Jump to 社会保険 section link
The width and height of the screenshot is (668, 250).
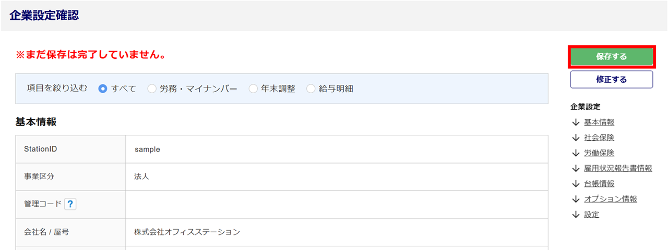coord(599,138)
